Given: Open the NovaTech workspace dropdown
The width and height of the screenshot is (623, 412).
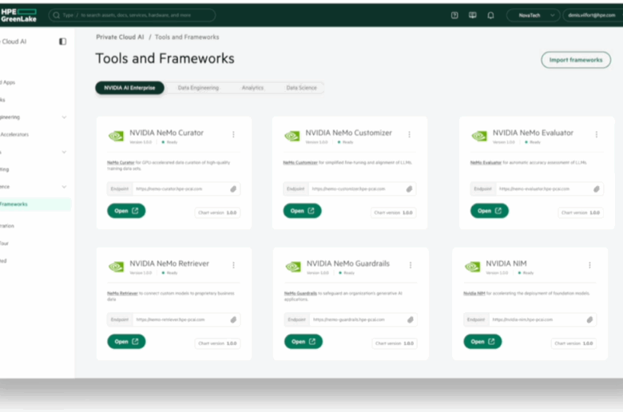Looking at the screenshot, I should (x=534, y=15).
